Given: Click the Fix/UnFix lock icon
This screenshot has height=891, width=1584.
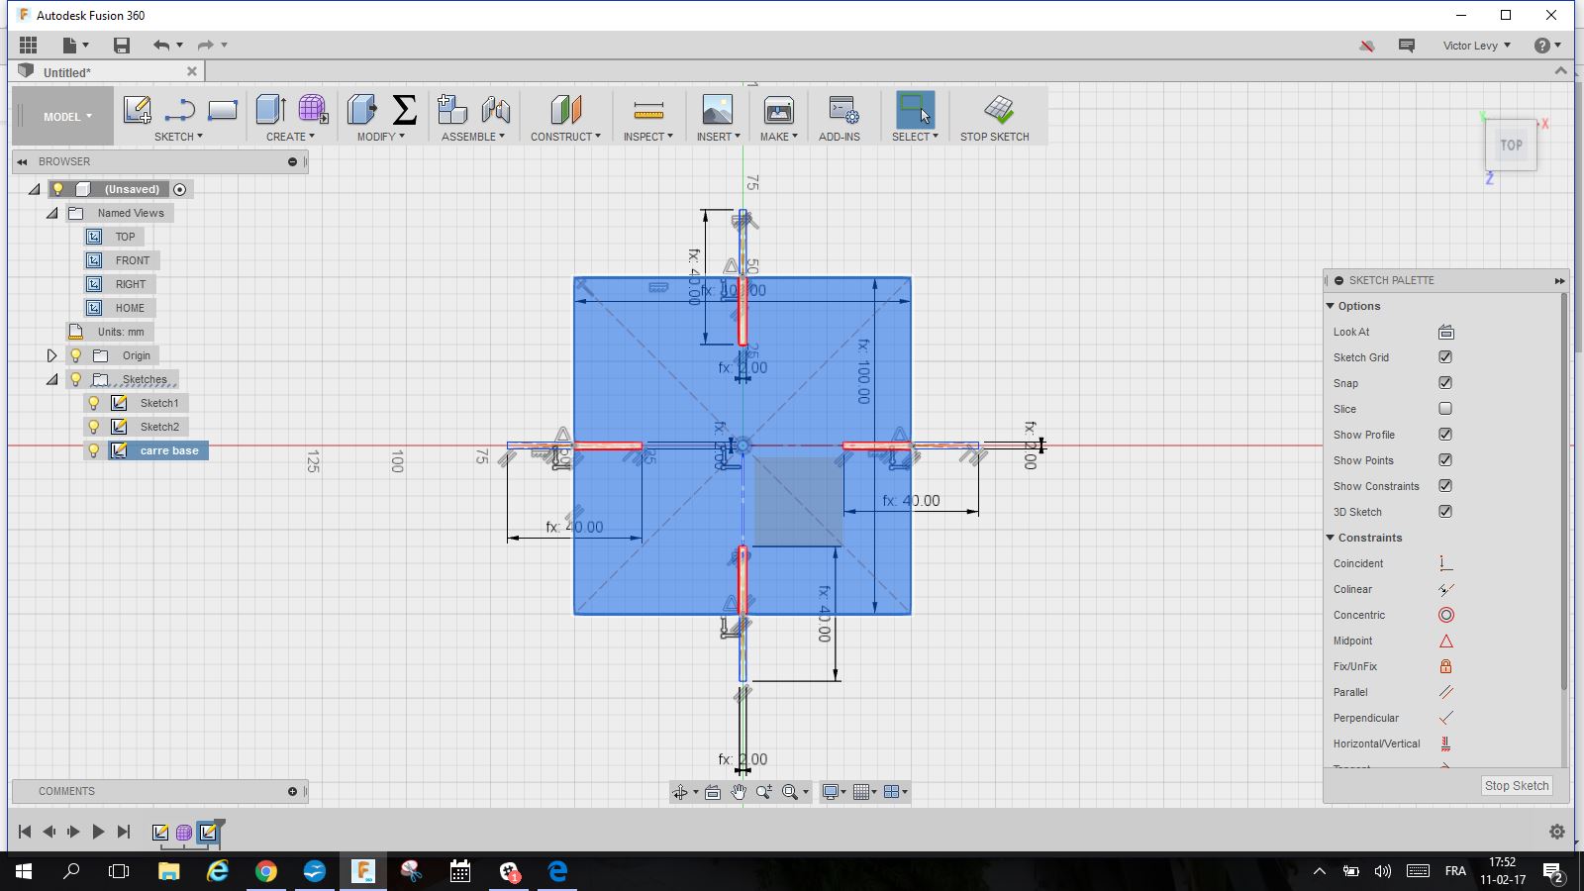Looking at the screenshot, I should pos(1445,666).
